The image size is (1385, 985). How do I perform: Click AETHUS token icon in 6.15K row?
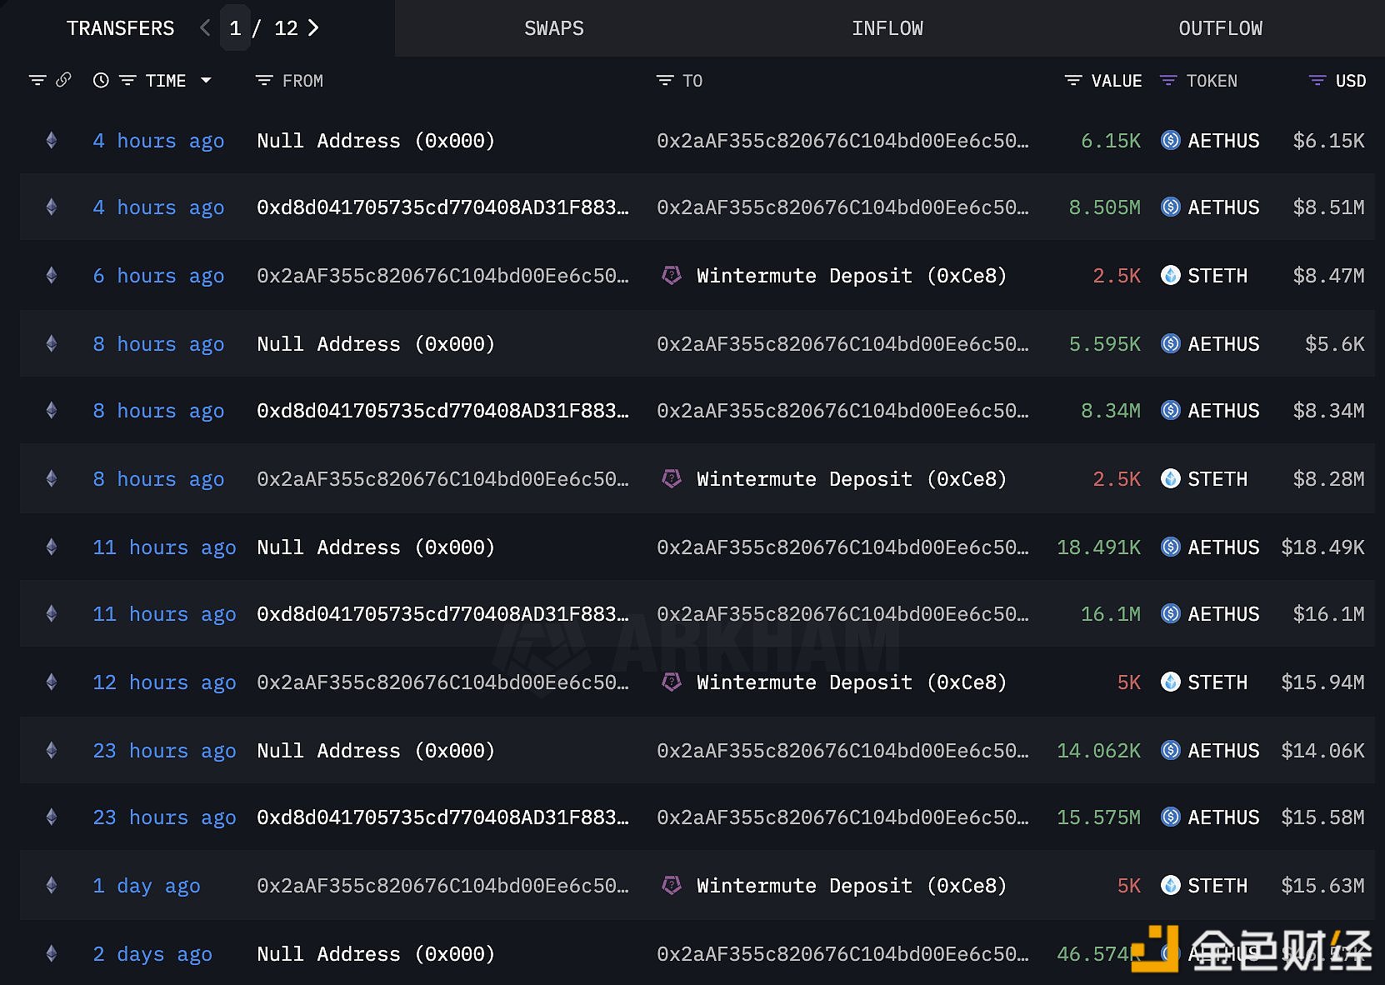[1171, 141]
